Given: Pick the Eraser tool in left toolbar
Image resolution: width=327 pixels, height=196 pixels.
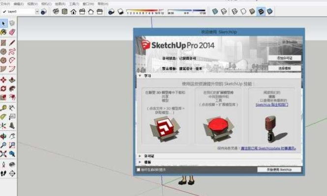Looking at the screenshot, I should point(12,32).
